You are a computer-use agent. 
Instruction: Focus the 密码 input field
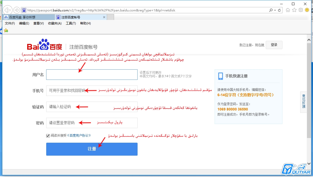coord(92,123)
